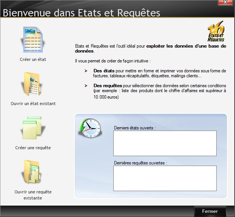Open the Ouvrir un état existant folder icon
Screen dimensions: 235x217
32,84
